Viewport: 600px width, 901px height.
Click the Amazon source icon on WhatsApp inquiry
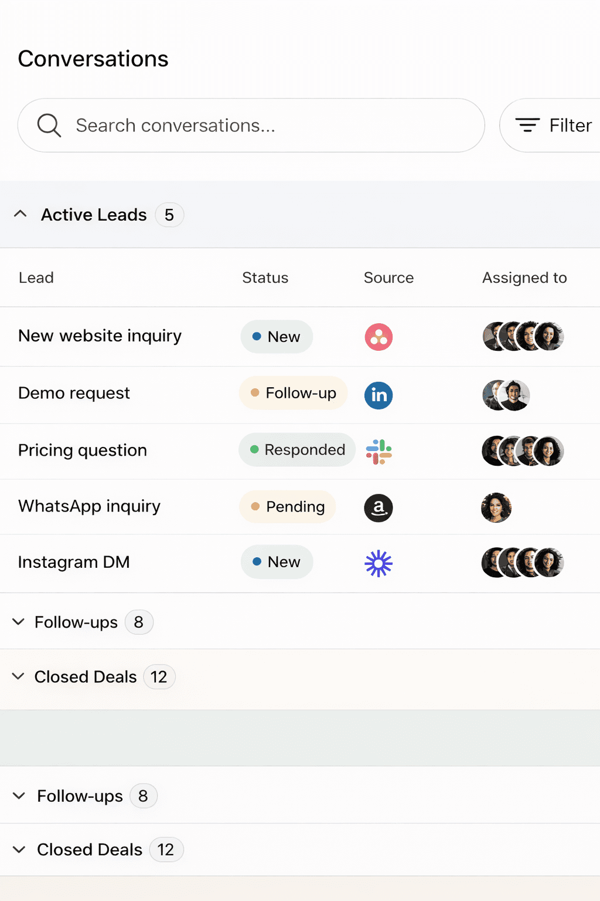click(379, 508)
